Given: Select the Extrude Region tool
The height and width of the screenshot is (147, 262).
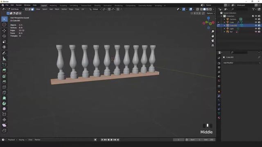Looking at the screenshot, I should point(4,71).
